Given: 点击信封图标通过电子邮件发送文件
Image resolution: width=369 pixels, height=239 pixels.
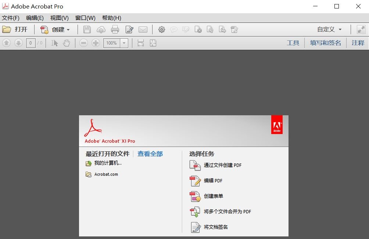Looking at the screenshot, I should pos(143,29).
